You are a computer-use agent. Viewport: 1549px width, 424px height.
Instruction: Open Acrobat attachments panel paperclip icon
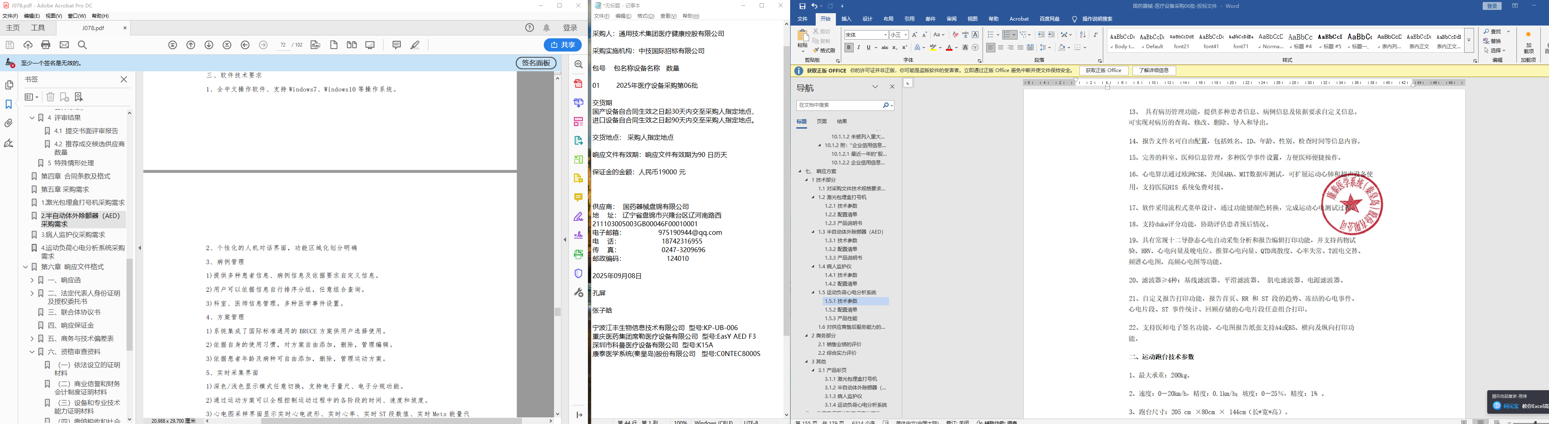(x=9, y=123)
